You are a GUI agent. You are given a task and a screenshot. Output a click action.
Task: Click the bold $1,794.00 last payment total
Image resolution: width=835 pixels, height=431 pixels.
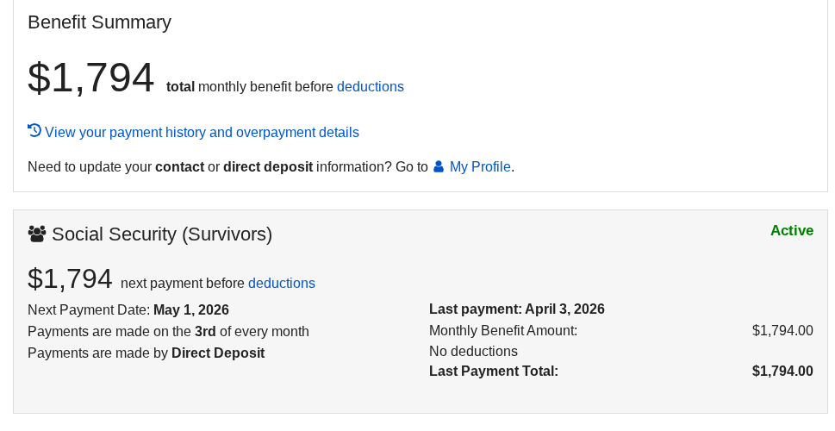click(x=782, y=372)
